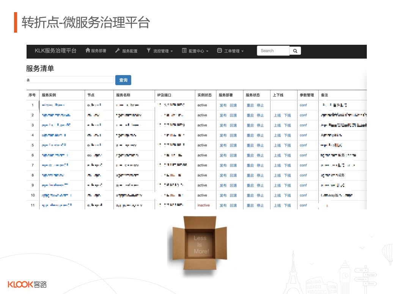Click 上线 in row 9

point(277,186)
